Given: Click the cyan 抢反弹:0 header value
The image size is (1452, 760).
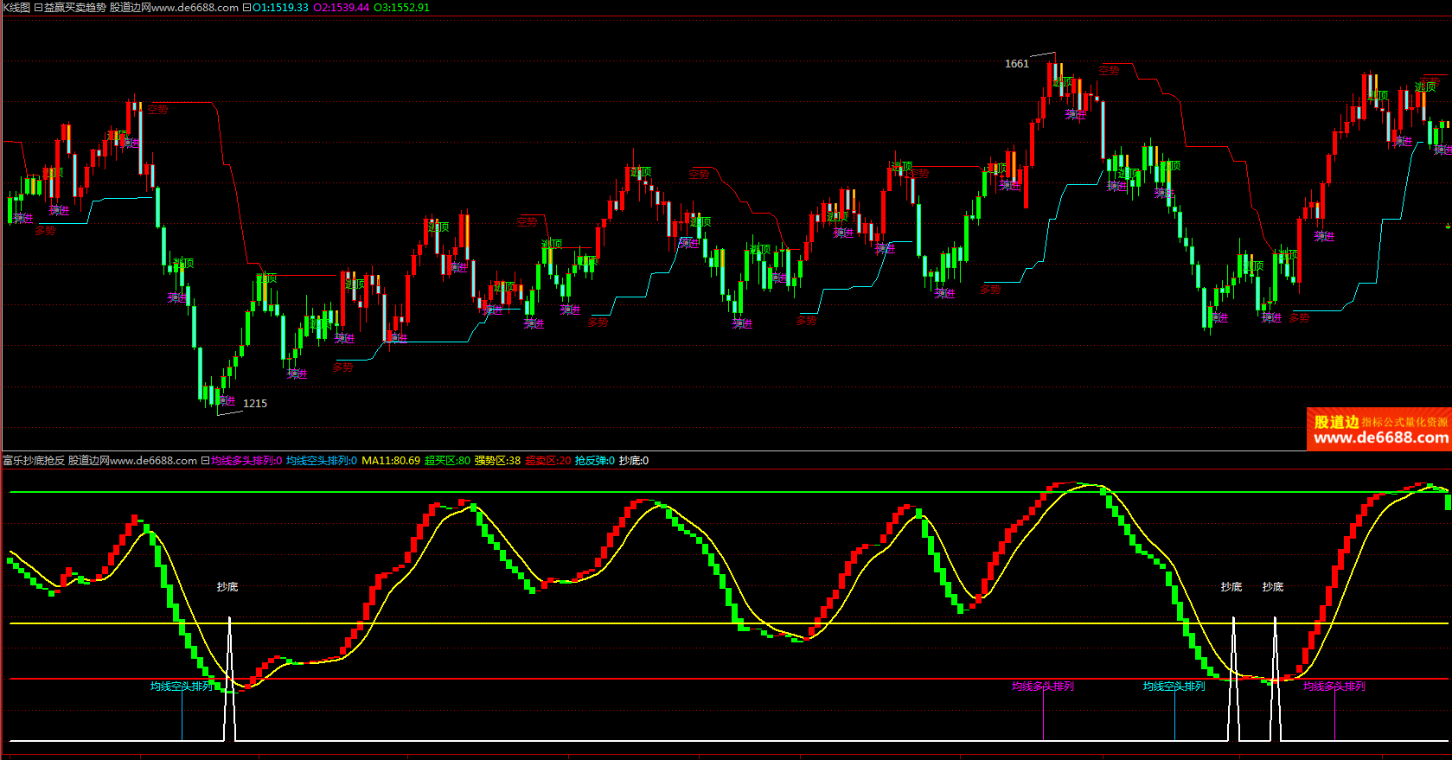Looking at the screenshot, I should tap(595, 461).
